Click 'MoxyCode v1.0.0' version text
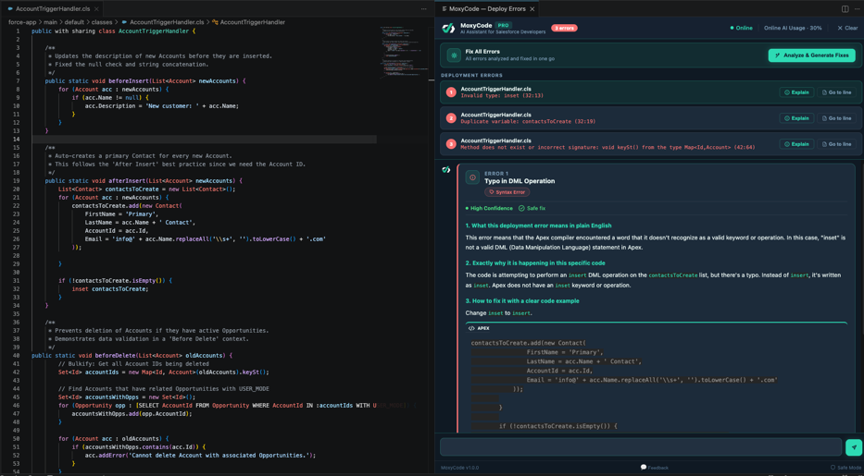Screen dimensions: 864x476 459,468
